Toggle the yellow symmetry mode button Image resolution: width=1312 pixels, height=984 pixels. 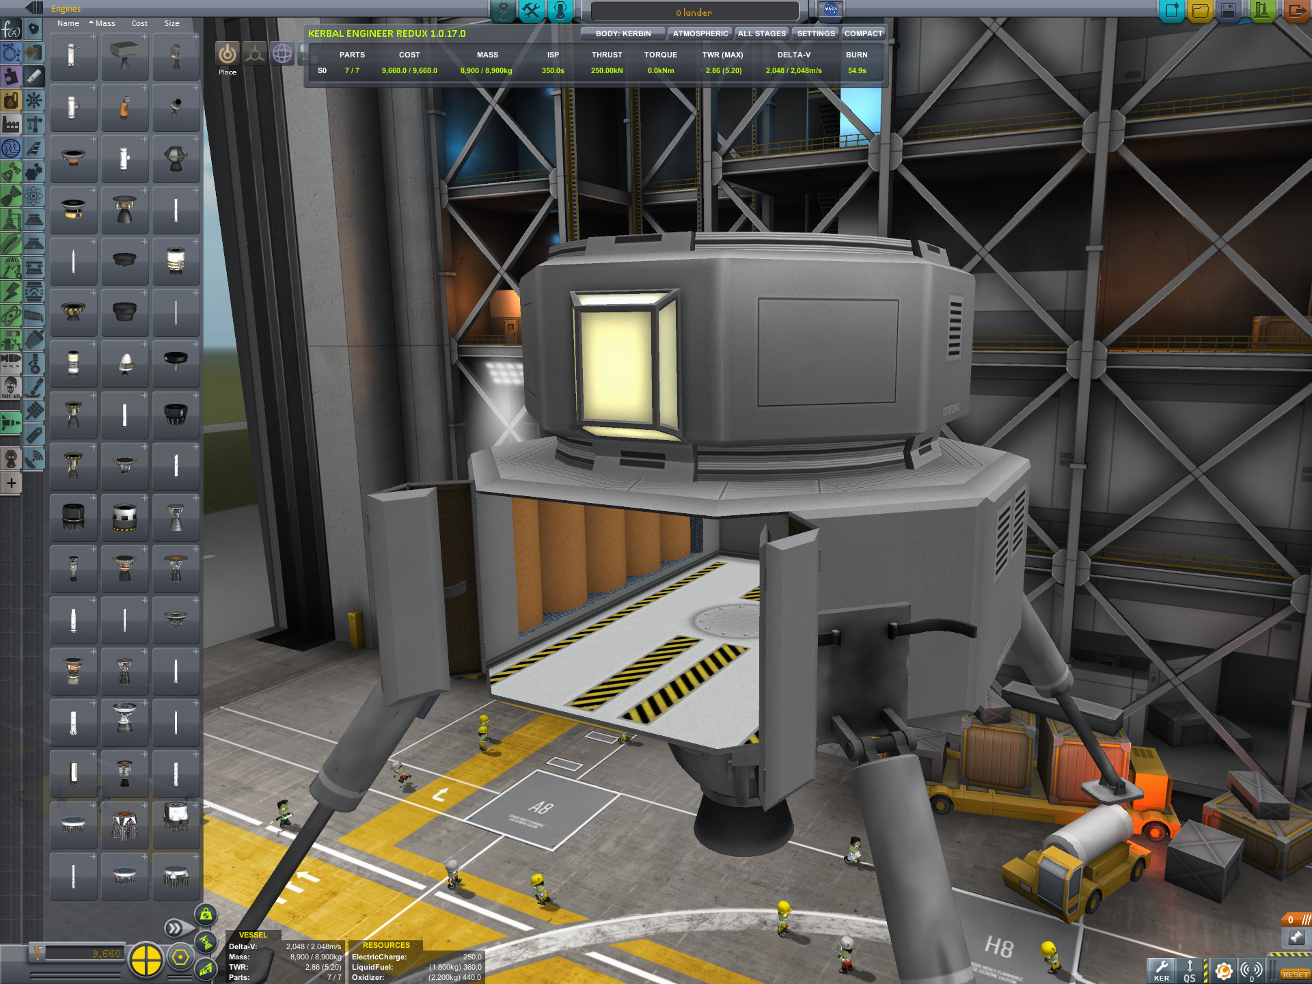coord(146,959)
